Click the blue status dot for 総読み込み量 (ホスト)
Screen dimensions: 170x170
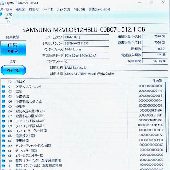coord(3,111)
